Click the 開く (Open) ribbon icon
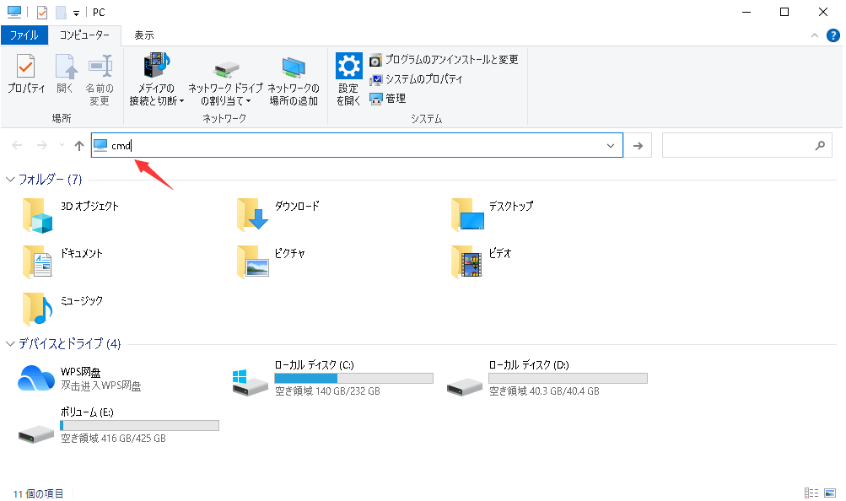This screenshot has height=501, width=846. point(65,76)
